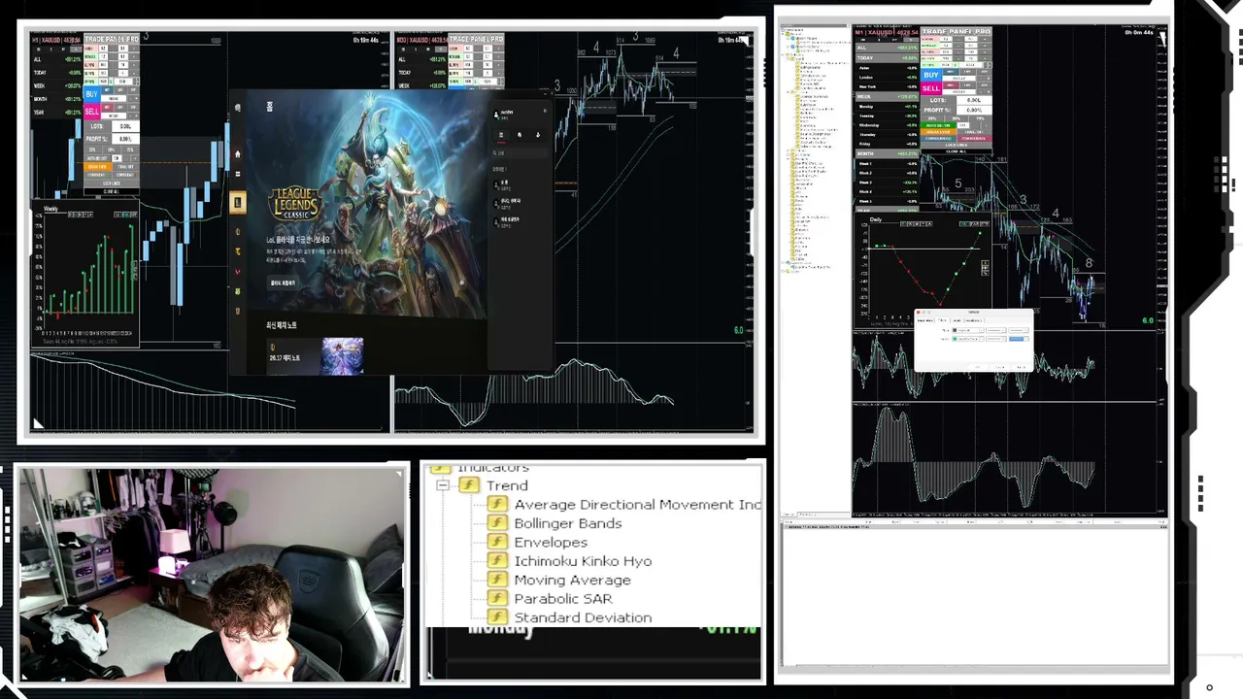Screen dimensions: 1243x699
Task: Click the PROFIT % field on the H1 trade panel
Action: pos(124,139)
